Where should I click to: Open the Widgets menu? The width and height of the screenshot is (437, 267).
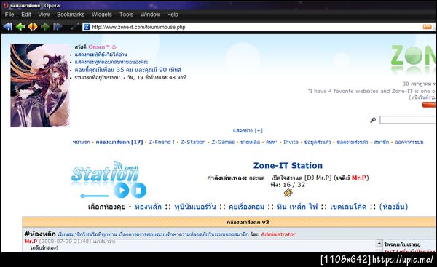click(x=102, y=15)
